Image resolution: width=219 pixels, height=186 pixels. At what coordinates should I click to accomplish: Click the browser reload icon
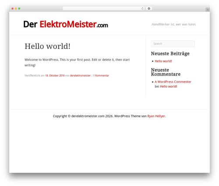(x=142, y=9)
